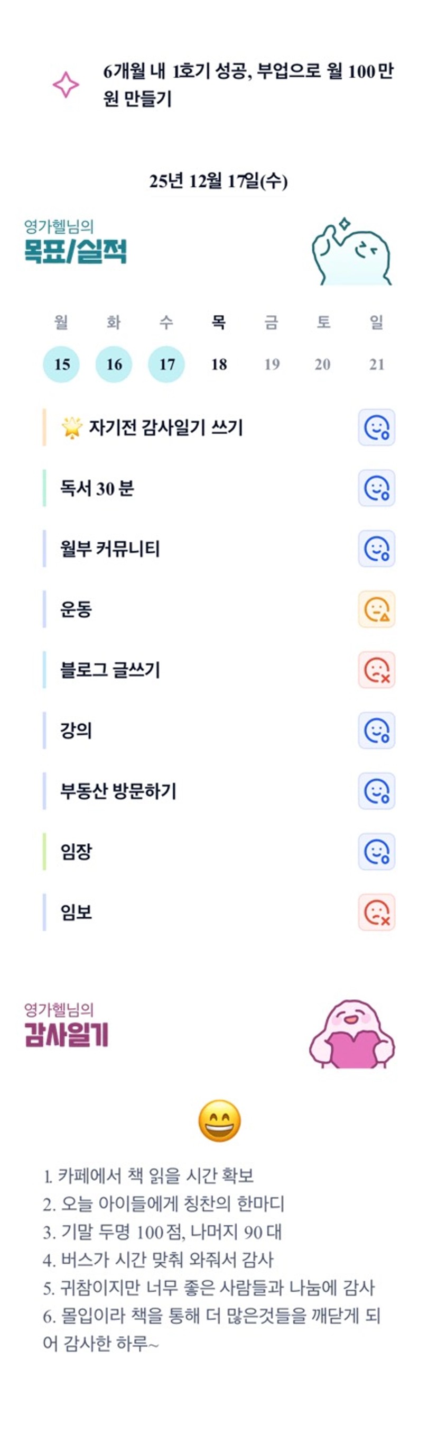
Task: Click the pink sparkle goal icon
Action: pos(66,85)
